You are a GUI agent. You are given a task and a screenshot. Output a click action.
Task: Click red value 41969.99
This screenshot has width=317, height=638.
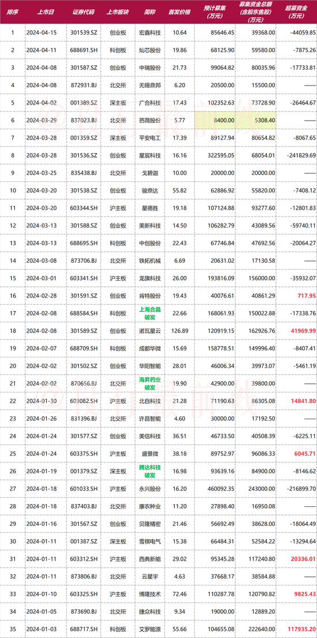tap(303, 331)
